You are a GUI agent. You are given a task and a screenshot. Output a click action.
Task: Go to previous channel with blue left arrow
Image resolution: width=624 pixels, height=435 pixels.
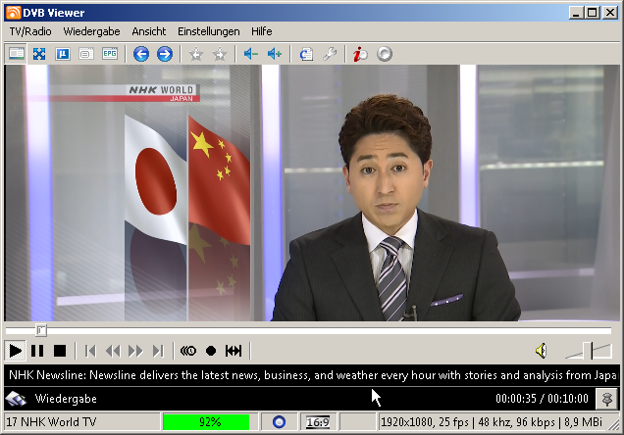coord(141,54)
